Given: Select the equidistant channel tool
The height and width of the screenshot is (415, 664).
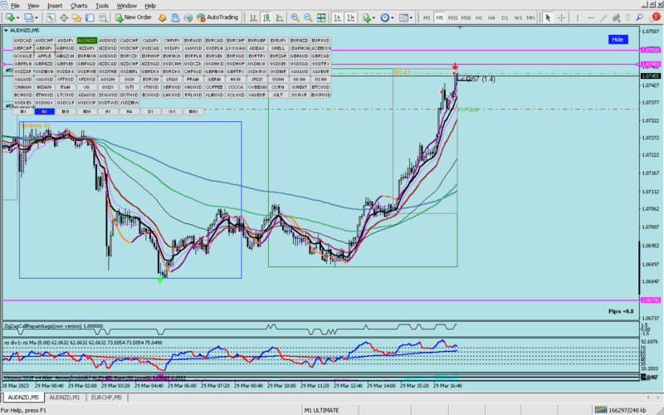Looking at the screenshot, I should coord(617,17).
